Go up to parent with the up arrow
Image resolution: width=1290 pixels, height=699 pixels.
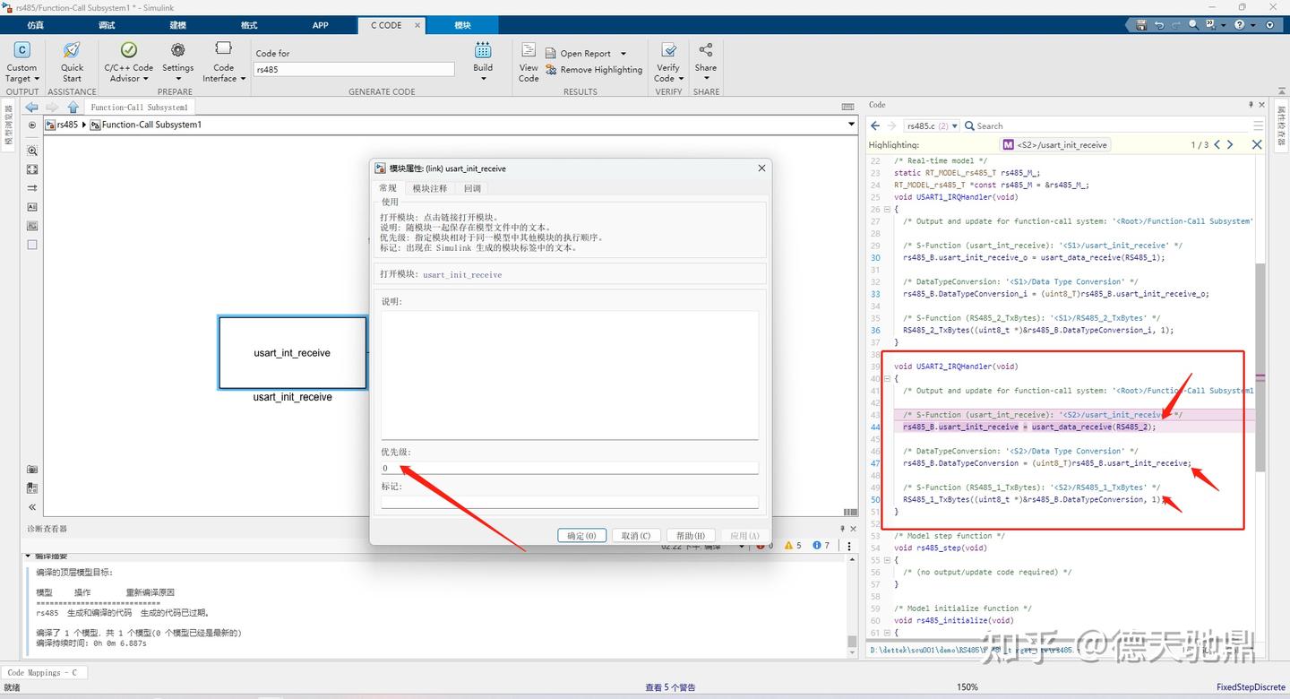(x=73, y=108)
